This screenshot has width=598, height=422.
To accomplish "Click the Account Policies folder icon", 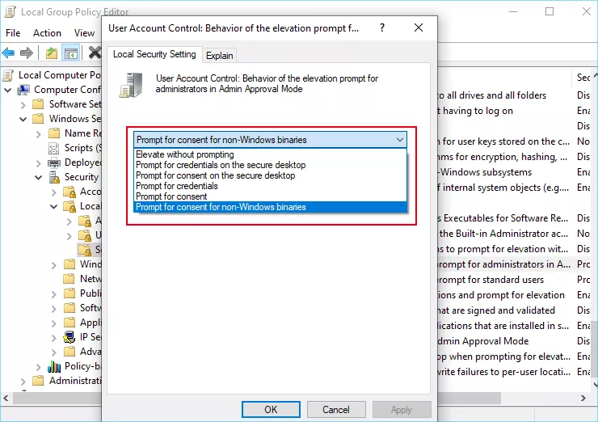I will coord(69,192).
